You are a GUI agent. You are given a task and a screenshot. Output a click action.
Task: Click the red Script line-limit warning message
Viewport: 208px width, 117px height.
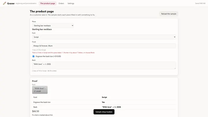pos(63,53)
